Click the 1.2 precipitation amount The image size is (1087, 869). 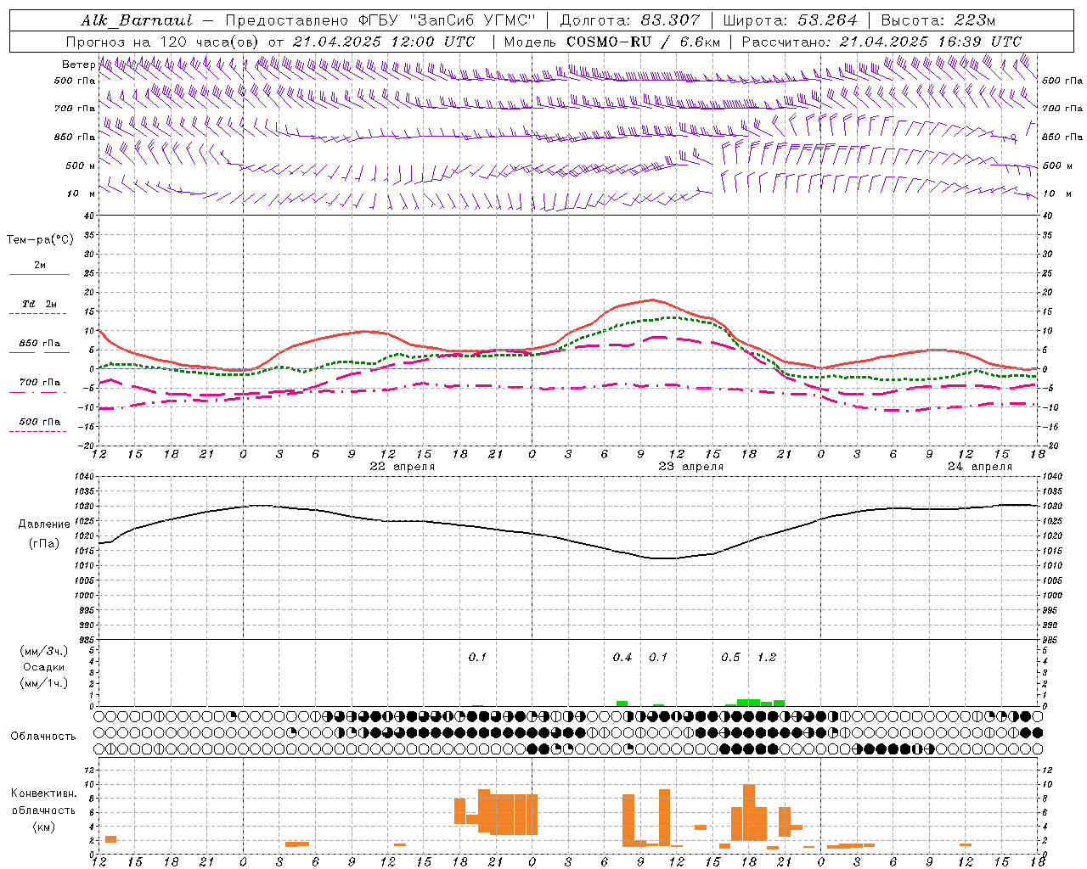pos(767,657)
